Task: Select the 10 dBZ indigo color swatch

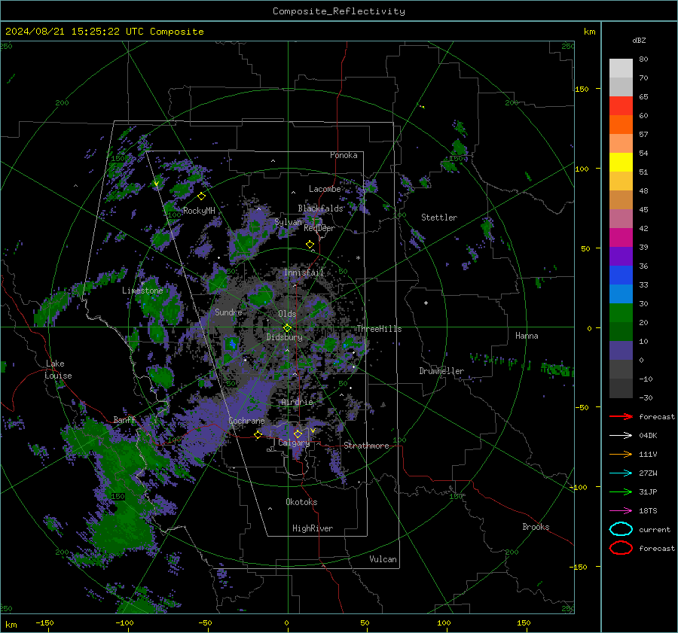Action: click(621, 351)
